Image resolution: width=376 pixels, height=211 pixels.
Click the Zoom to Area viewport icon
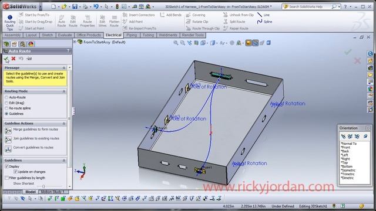pos(183,43)
